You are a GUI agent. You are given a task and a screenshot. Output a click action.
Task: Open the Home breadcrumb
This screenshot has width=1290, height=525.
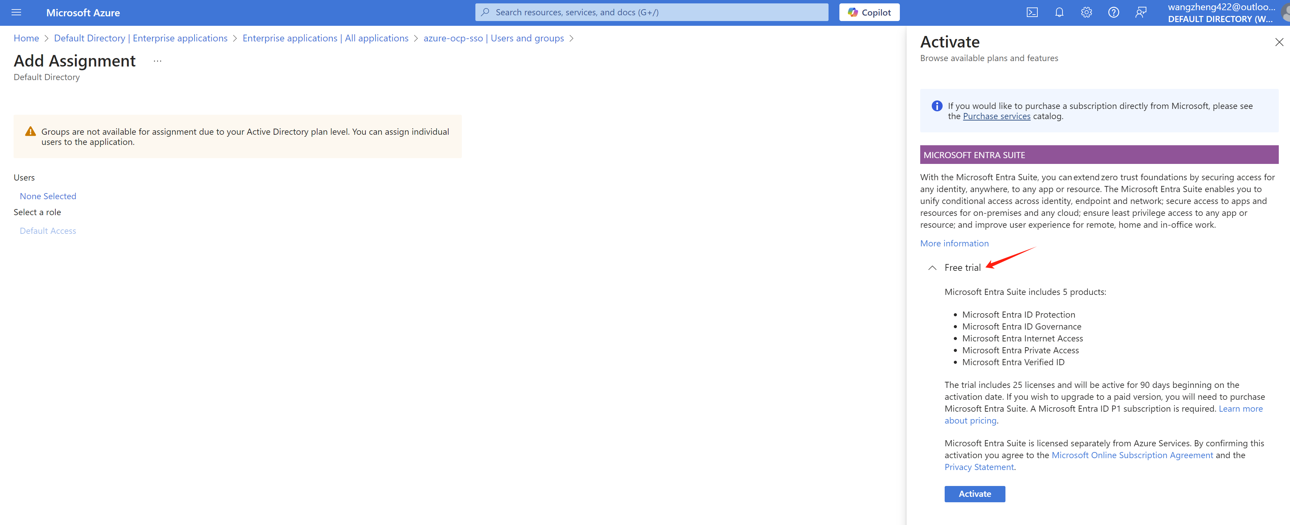pyautogui.click(x=26, y=38)
